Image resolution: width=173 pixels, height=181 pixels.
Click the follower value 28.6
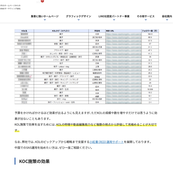coord(150,67)
